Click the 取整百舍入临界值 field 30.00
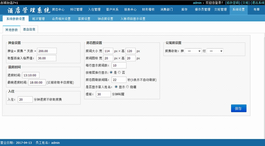This screenshot has width=265, height=146. [x=46, y=58]
